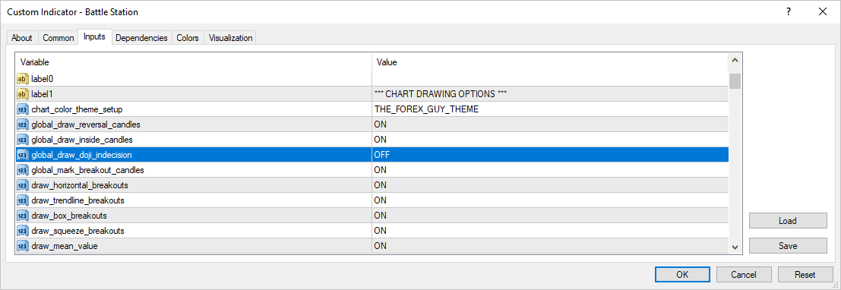Screen dimensions: 841x290
Task: Click the string icon beside label0
Action: click(x=23, y=79)
